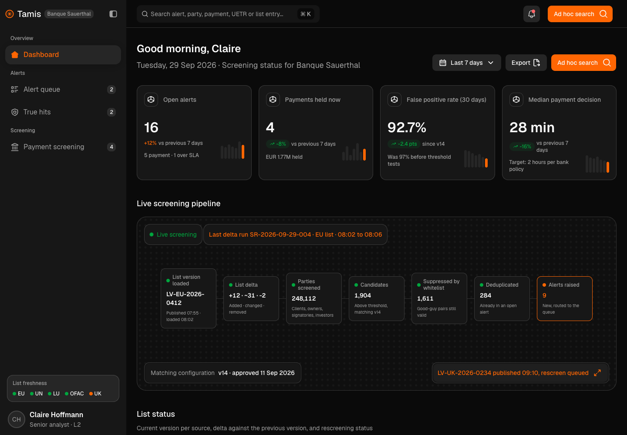This screenshot has width=627, height=435.
Task: Click the Median payment decision card icon
Action: 516,100
